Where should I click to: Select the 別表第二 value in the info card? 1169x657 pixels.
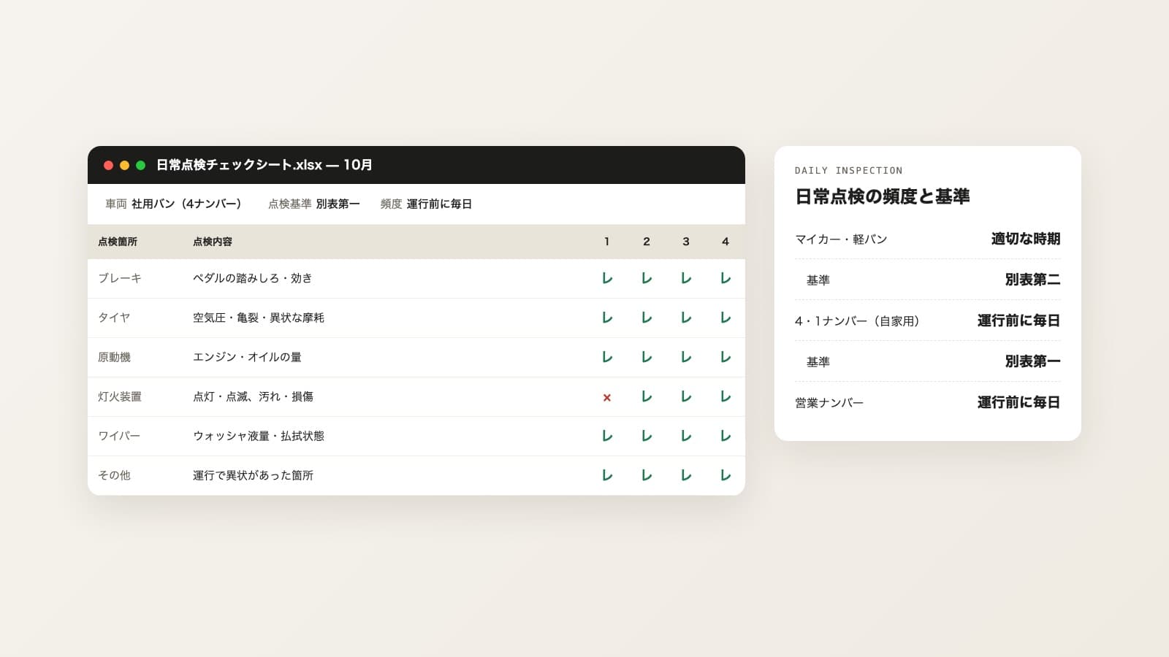pos(1033,280)
